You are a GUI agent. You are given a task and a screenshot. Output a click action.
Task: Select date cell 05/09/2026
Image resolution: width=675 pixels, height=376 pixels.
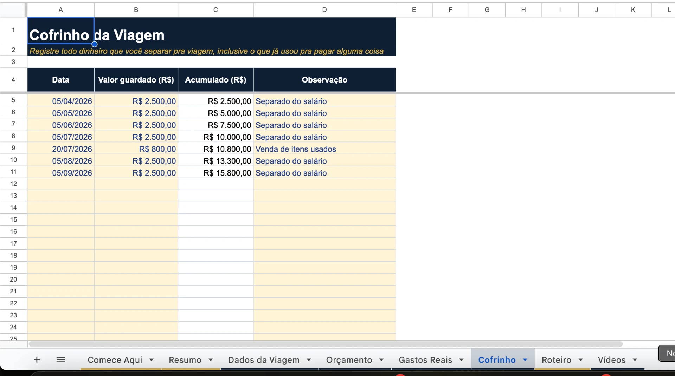coord(61,173)
